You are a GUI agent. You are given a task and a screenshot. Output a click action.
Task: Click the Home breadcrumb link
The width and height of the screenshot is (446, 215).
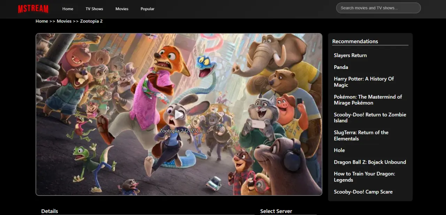pyautogui.click(x=42, y=21)
